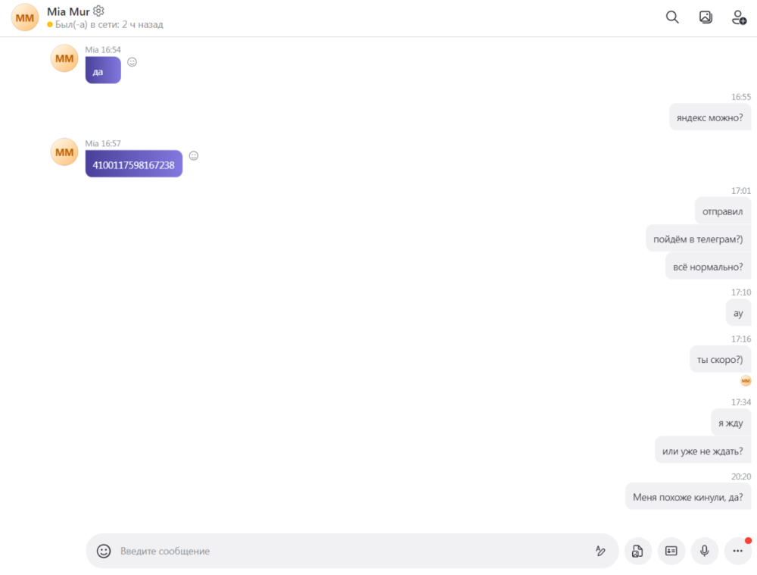Click the small read-receipt MM avatar
This screenshot has height=575, width=757.
(x=746, y=381)
